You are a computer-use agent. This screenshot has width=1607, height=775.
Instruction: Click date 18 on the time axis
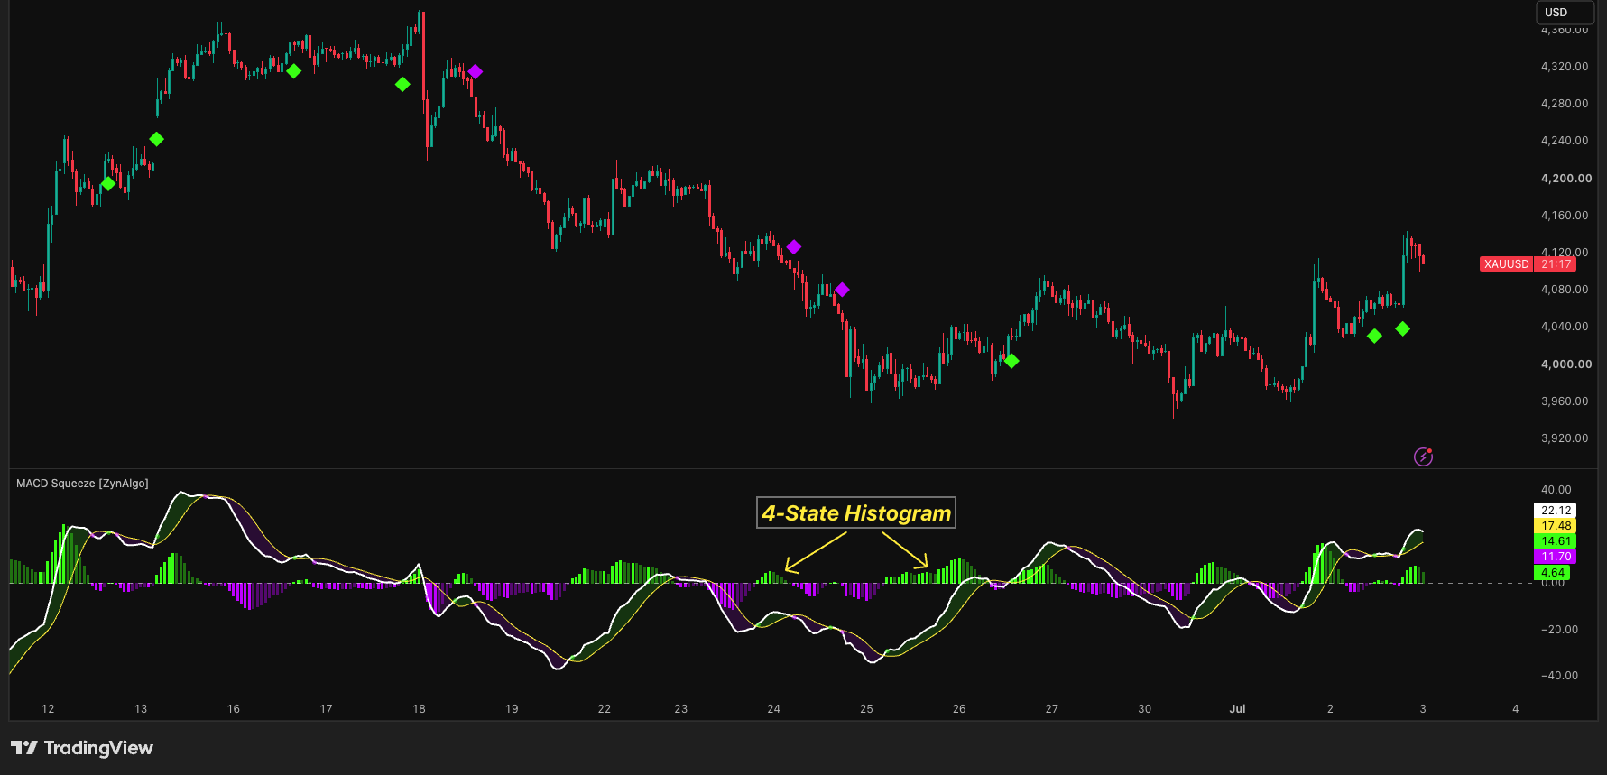[419, 709]
